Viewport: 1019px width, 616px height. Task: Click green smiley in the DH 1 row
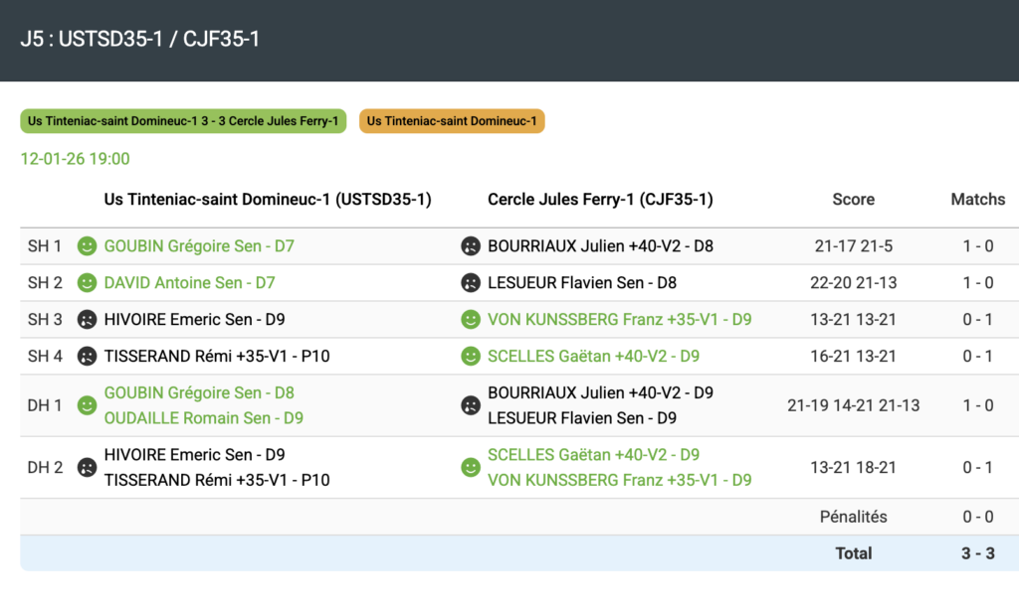(88, 405)
